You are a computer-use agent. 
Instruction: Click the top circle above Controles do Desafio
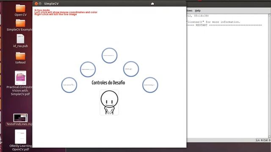(109, 55)
